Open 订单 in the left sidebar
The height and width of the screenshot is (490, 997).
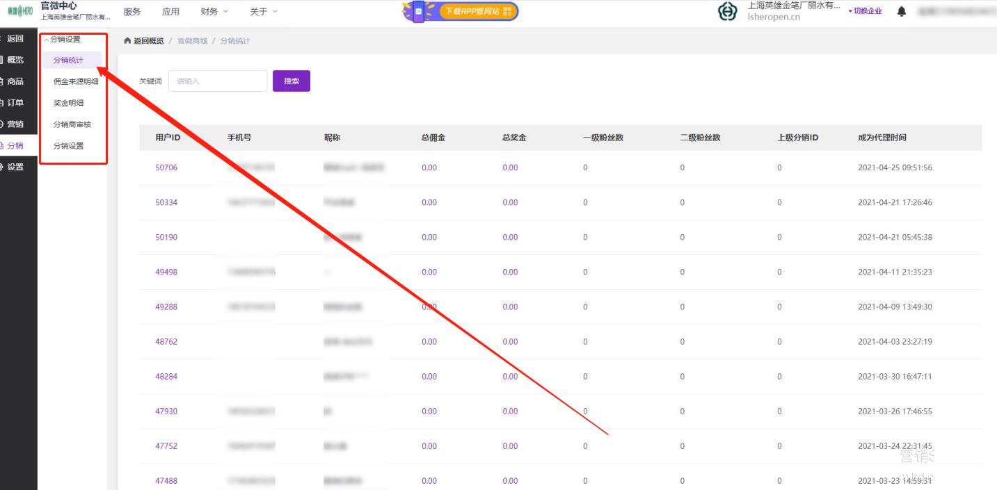15,103
